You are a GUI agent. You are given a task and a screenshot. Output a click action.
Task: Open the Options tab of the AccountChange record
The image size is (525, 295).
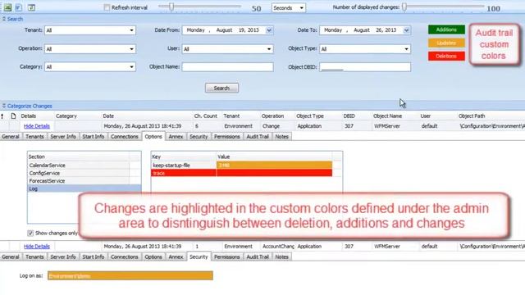pos(153,256)
